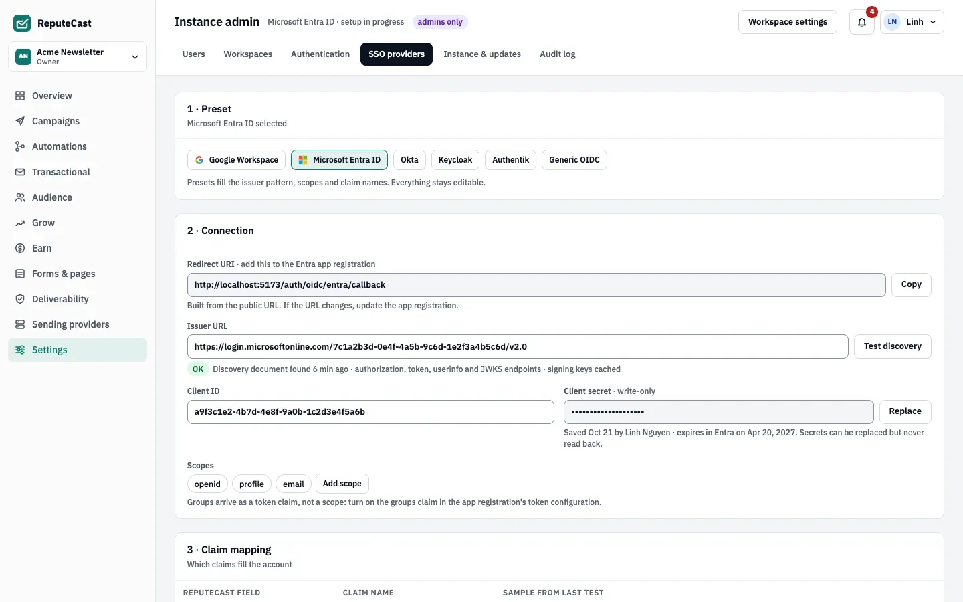963x602 pixels.
Task: Click the admins only badge
Action: tap(440, 22)
